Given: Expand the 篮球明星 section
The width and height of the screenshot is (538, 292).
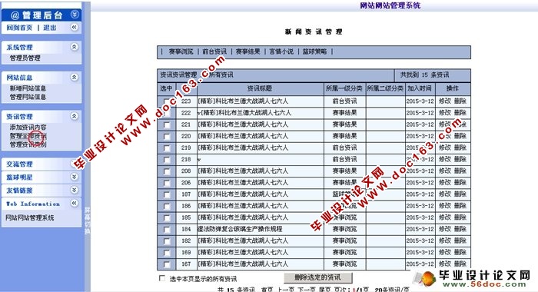Looking at the screenshot, I should click(x=75, y=177).
